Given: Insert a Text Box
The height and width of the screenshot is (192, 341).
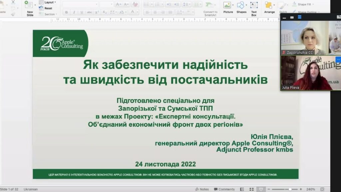Looking at the screenshot, I should (254, 9).
